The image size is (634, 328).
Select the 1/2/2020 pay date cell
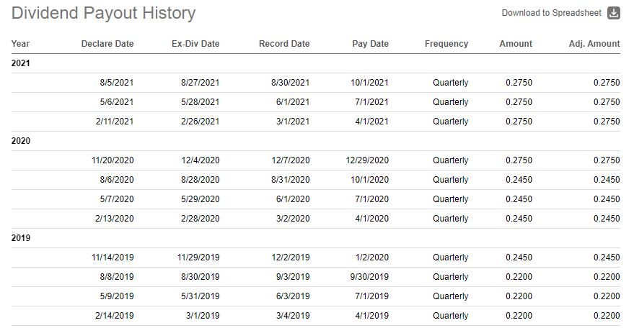click(x=372, y=258)
